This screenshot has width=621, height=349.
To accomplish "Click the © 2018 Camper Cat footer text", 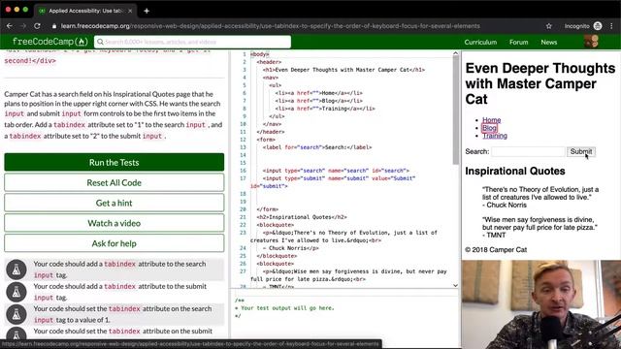I will [x=496, y=250].
